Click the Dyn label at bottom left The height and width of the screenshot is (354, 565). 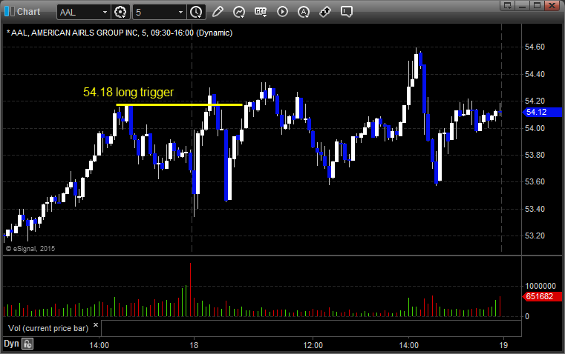pos(11,344)
